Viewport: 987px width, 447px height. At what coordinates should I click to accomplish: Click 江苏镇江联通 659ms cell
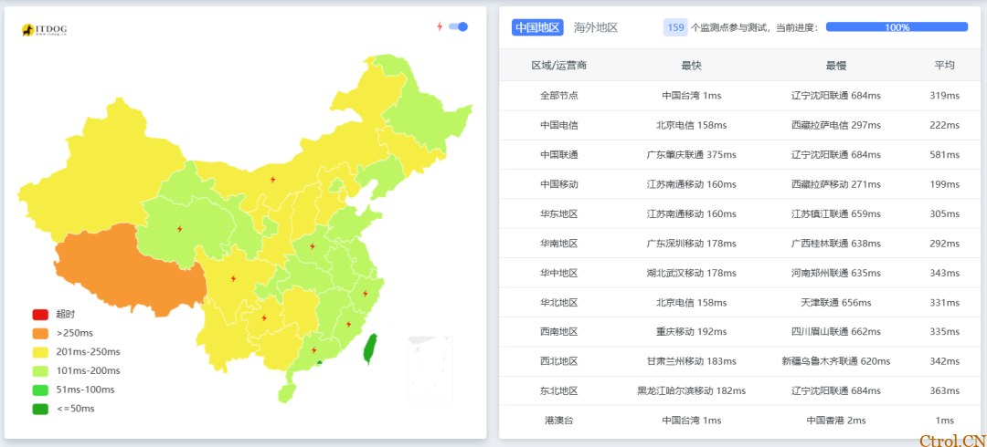click(836, 213)
